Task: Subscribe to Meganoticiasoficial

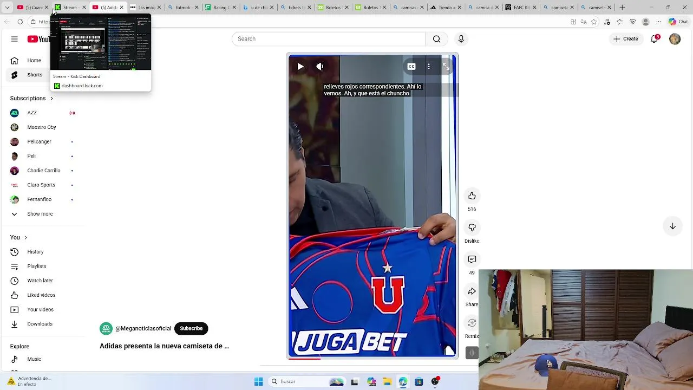Action: (x=191, y=329)
